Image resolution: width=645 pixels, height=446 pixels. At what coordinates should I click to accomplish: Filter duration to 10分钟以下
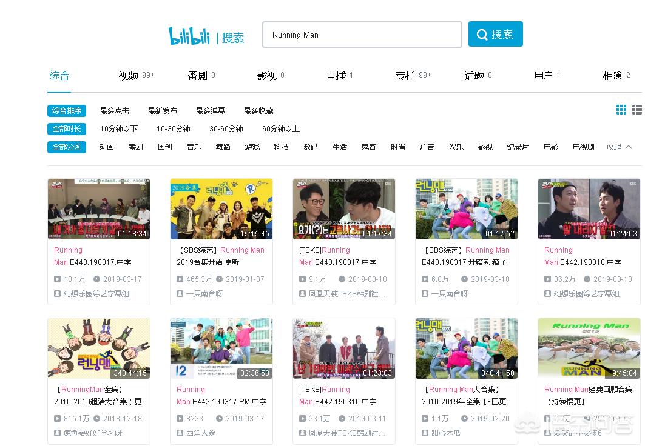[x=119, y=129]
